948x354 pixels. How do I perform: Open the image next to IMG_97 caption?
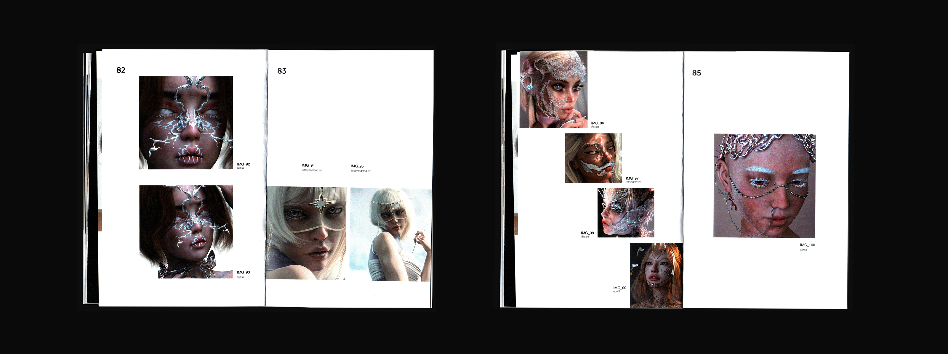coord(593,158)
